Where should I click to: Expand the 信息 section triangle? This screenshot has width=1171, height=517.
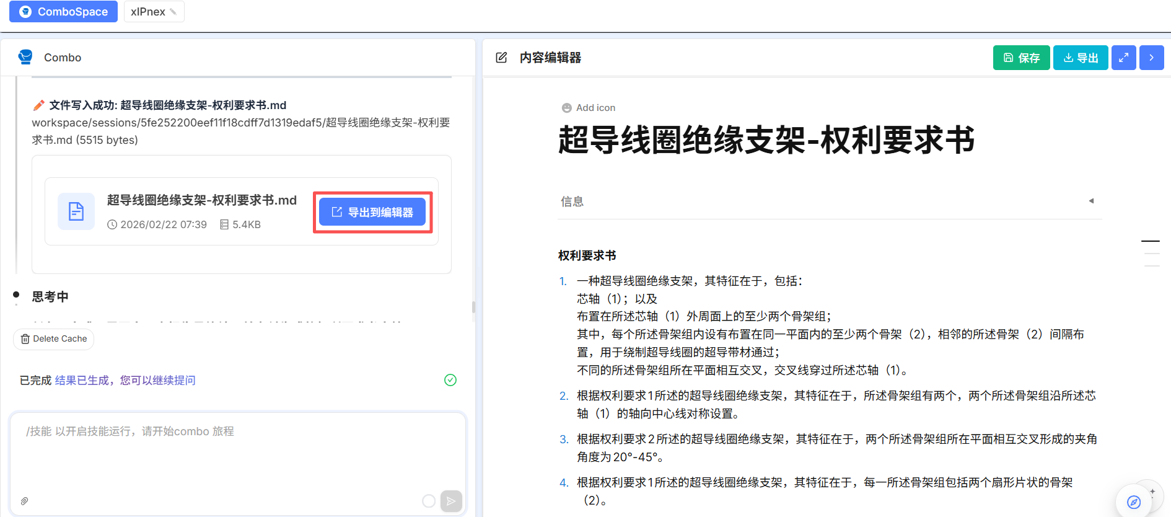click(x=1091, y=201)
